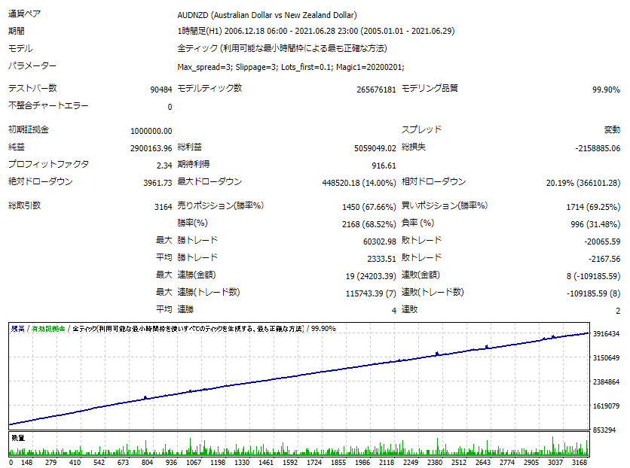Click average losing trade value -2167.56
630x468 pixels.
click(x=604, y=259)
